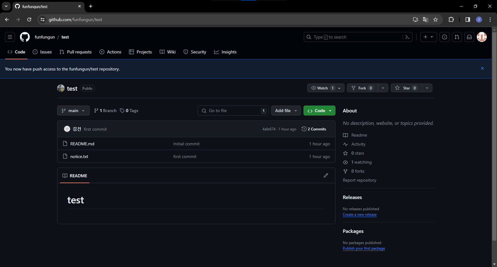Viewport: 497px width, 267px height.
Task: Select the README tab header
Action: pos(75,176)
